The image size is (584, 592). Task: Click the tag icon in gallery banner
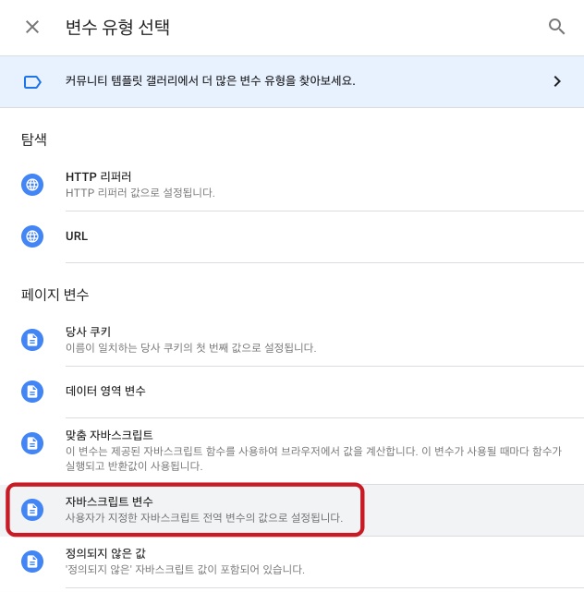(x=32, y=81)
